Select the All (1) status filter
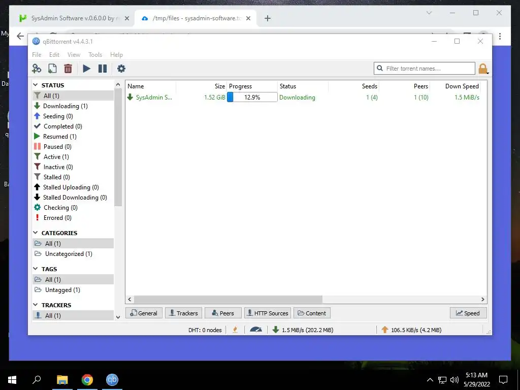 (x=73, y=95)
